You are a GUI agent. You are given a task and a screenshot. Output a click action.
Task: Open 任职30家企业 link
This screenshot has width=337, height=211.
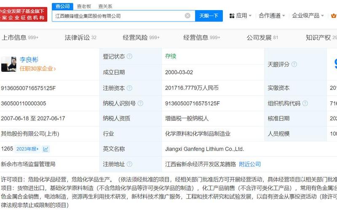click(37, 69)
